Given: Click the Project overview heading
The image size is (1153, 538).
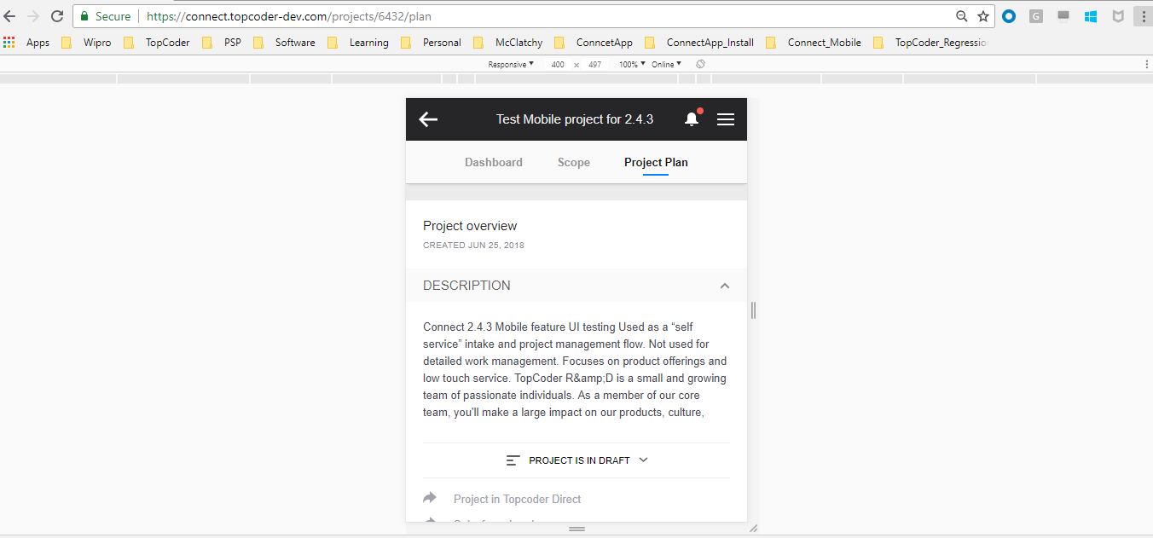Looking at the screenshot, I should 470,226.
